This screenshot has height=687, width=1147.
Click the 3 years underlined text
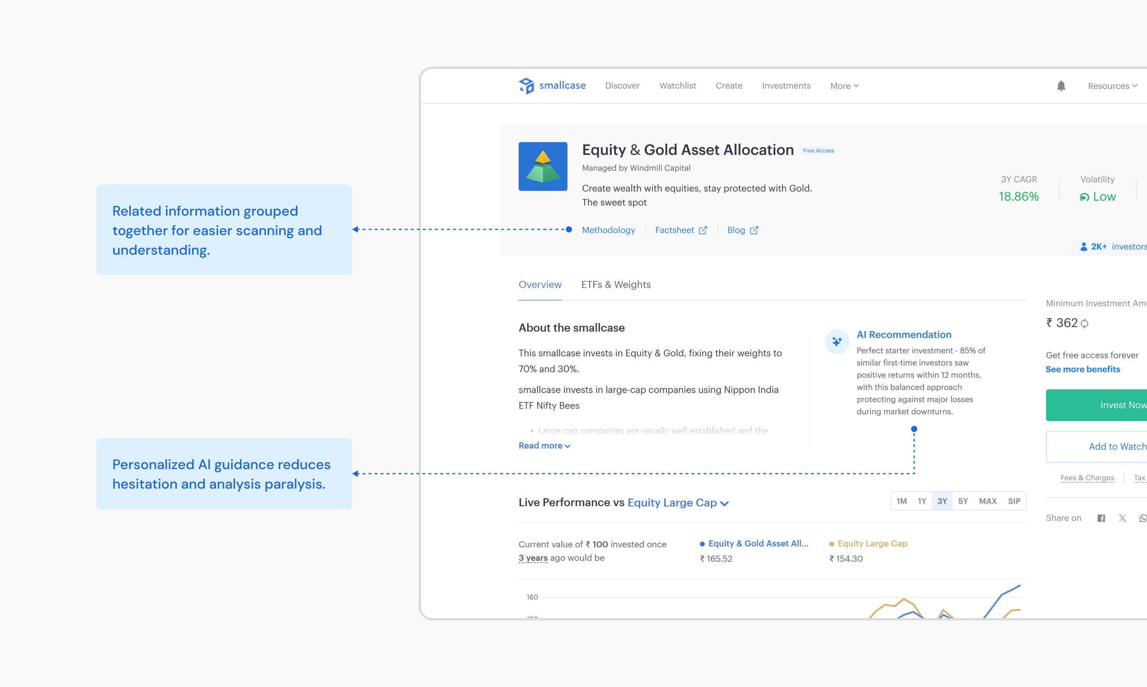click(533, 558)
